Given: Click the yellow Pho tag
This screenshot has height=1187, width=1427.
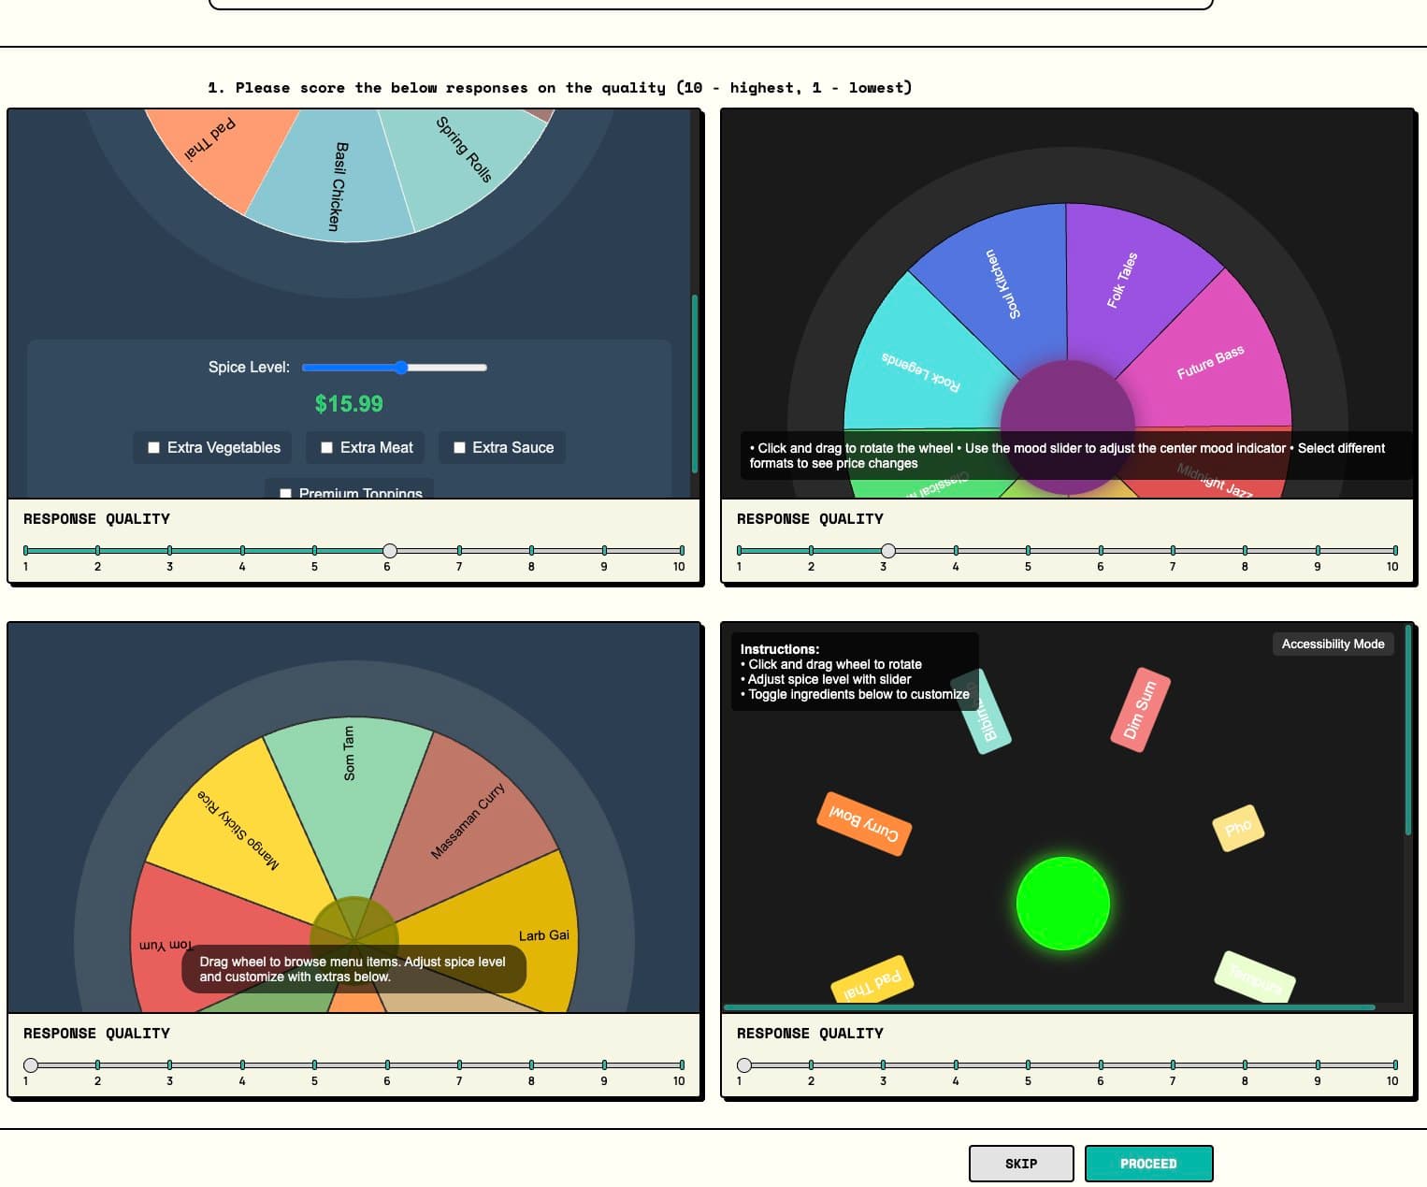Looking at the screenshot, I should coord(1237,829).
